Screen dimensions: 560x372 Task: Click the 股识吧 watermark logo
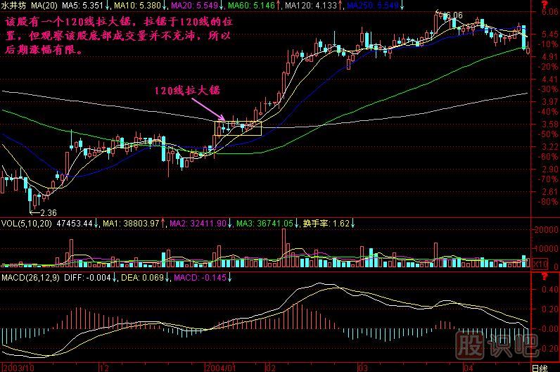click(497, 345)
